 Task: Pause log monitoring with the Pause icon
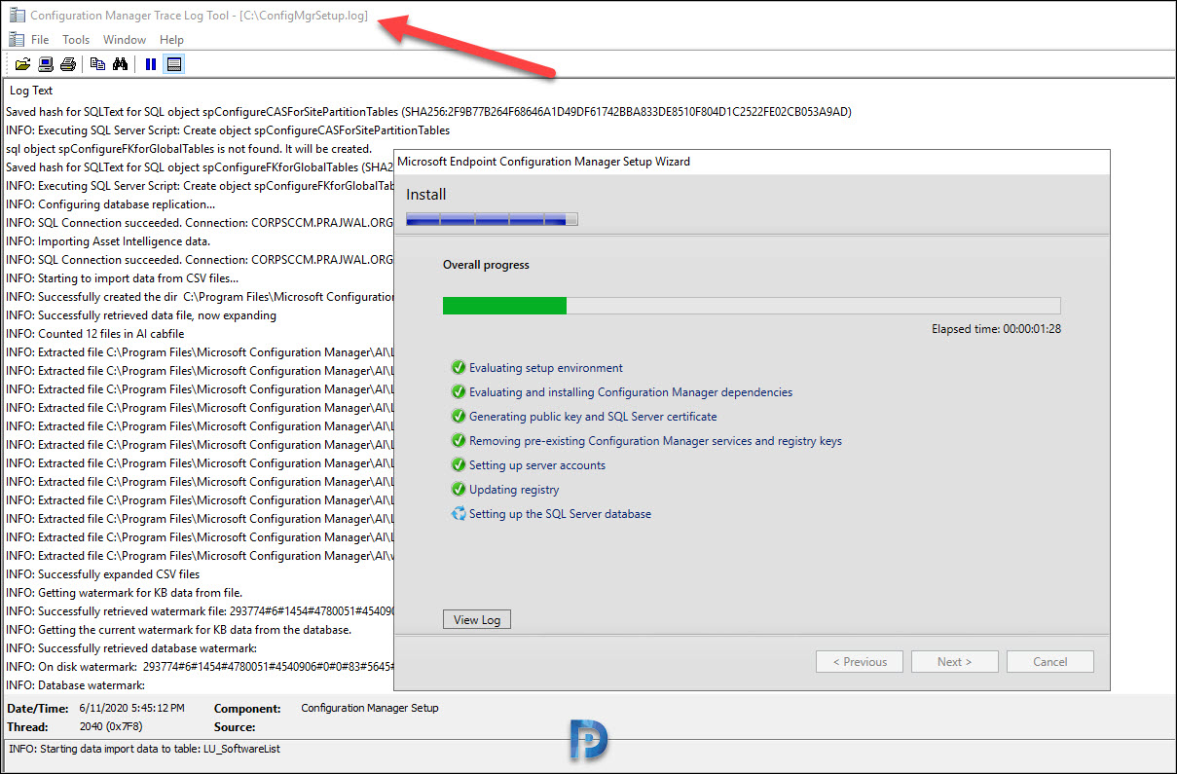[151, 64]
